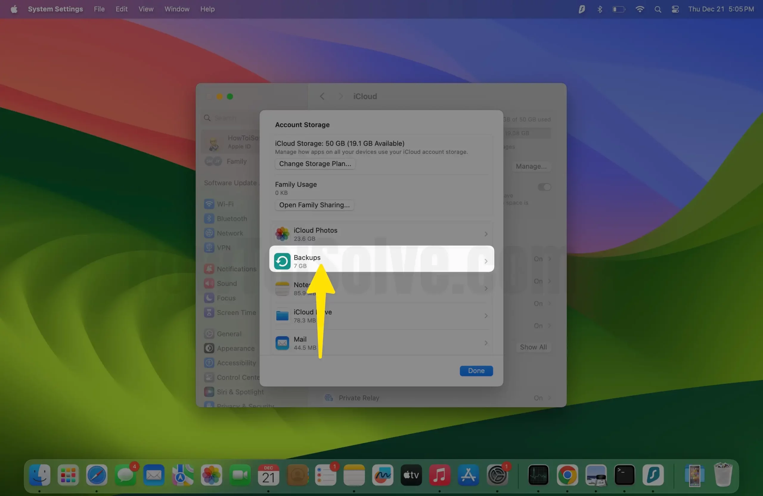
Task: Click the Mail icon in storage list
Action: (x=282, y=343)
